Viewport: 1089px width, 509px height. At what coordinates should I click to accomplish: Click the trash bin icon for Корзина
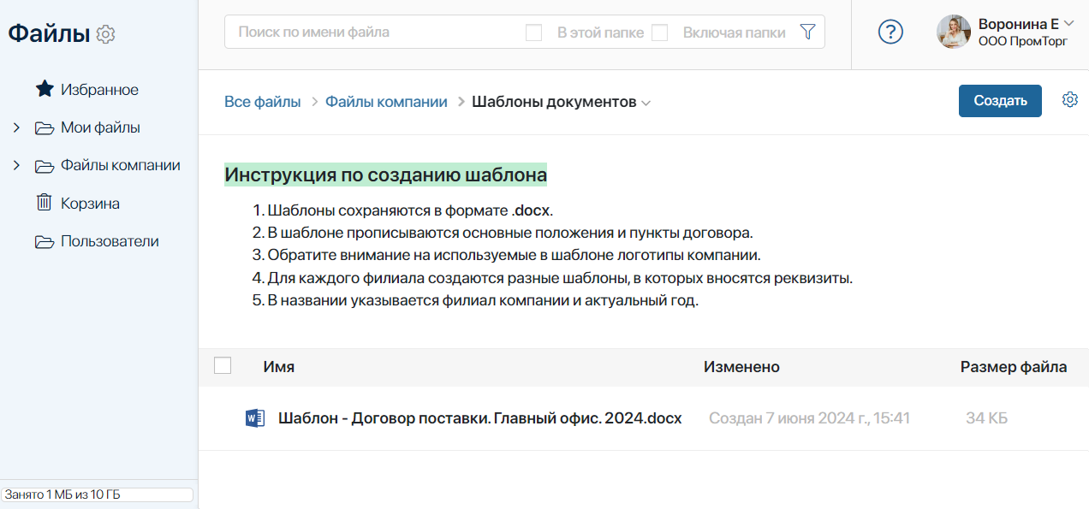tap(44, 203)
